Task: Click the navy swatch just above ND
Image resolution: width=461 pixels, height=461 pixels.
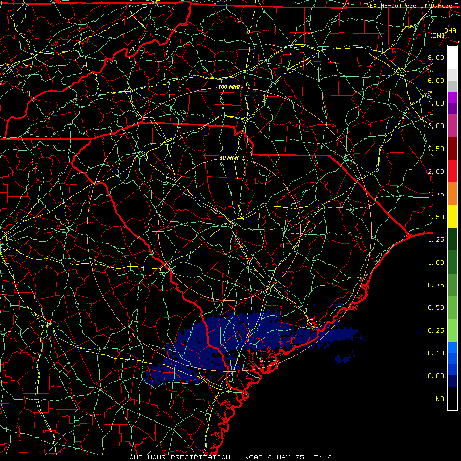Action: [x=452, y=382]
